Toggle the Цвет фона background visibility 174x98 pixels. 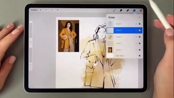tap(139, 56)
